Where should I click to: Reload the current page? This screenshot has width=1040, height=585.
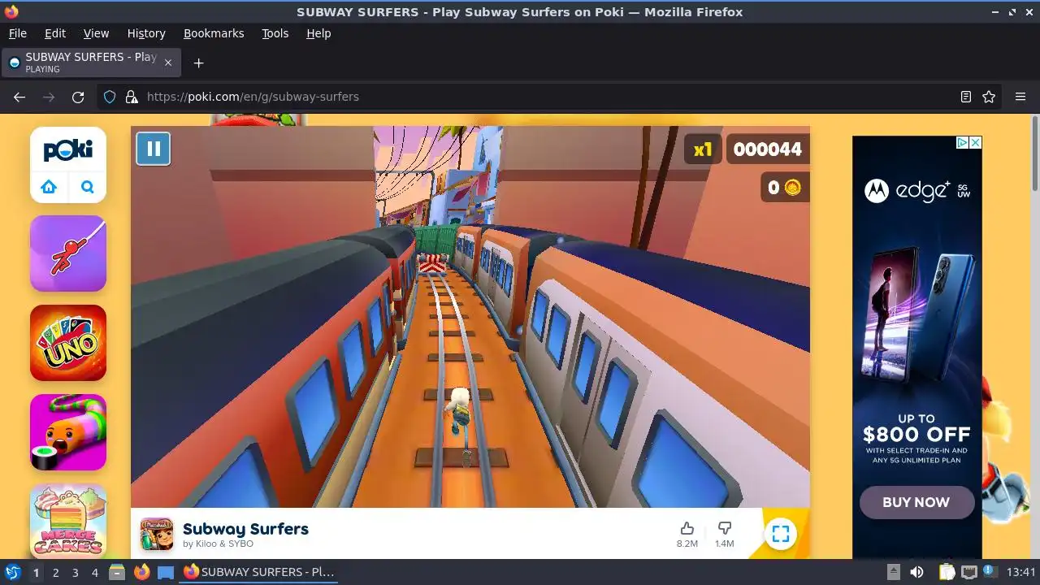tap(78, 97)
